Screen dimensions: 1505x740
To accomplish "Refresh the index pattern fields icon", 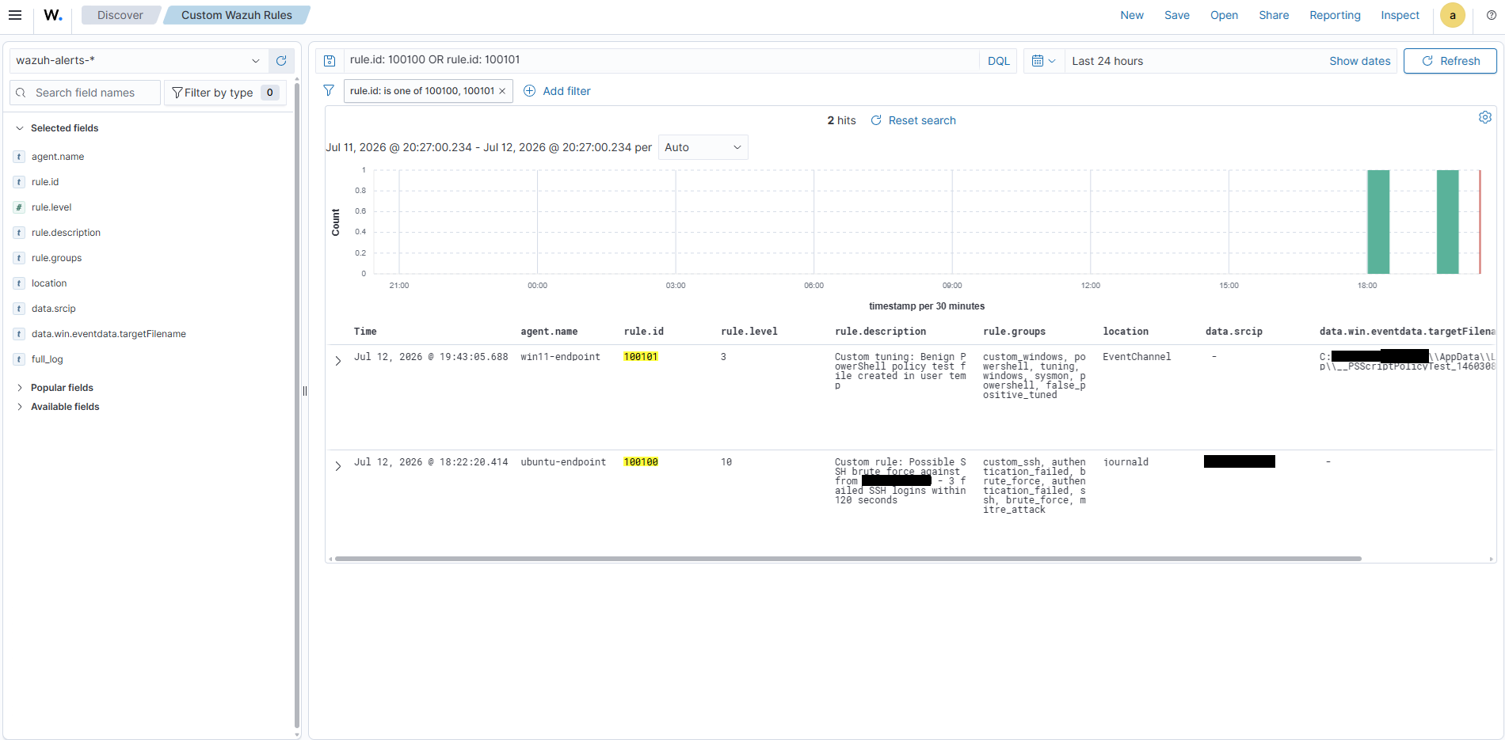I will point(281,61).
